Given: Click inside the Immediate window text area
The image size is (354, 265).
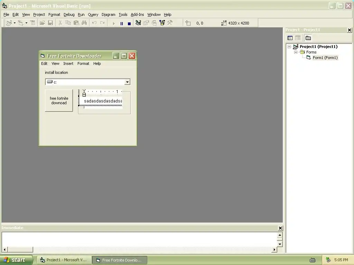Looking at the screenshot, I should [x=139, y=239].
